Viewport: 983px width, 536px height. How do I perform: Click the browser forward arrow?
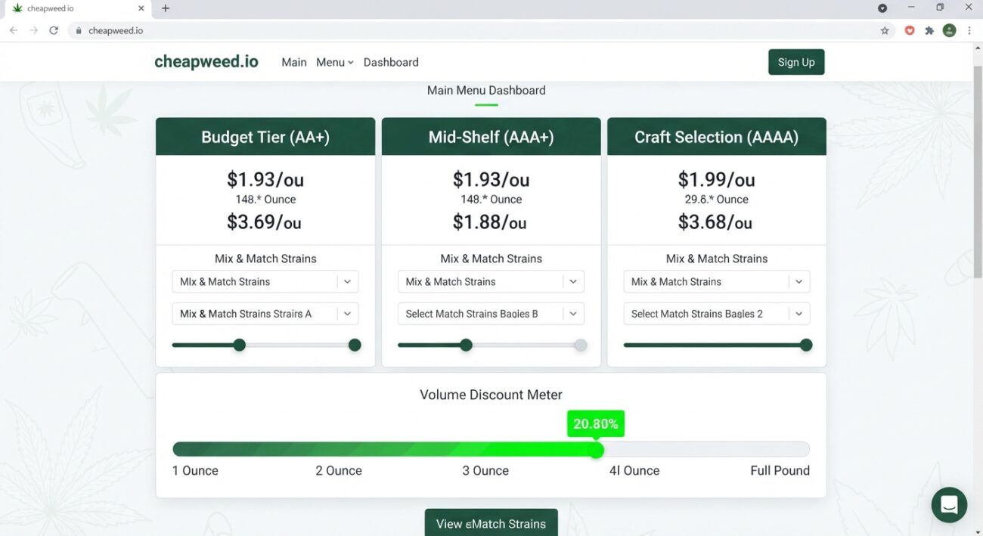tap(33, 30)
